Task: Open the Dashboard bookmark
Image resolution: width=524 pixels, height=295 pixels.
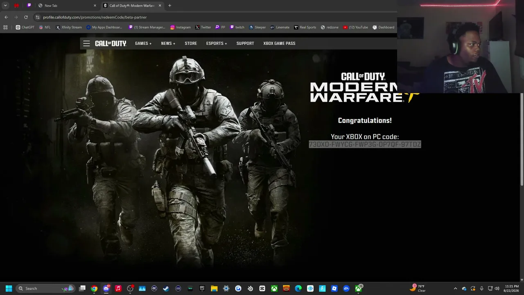Action: tap(384, 27)
